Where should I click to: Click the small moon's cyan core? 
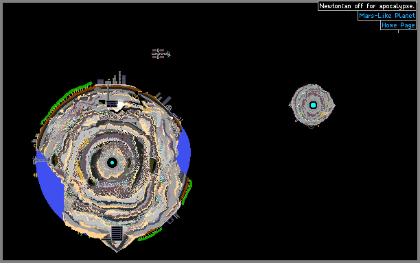click(313, 105)
